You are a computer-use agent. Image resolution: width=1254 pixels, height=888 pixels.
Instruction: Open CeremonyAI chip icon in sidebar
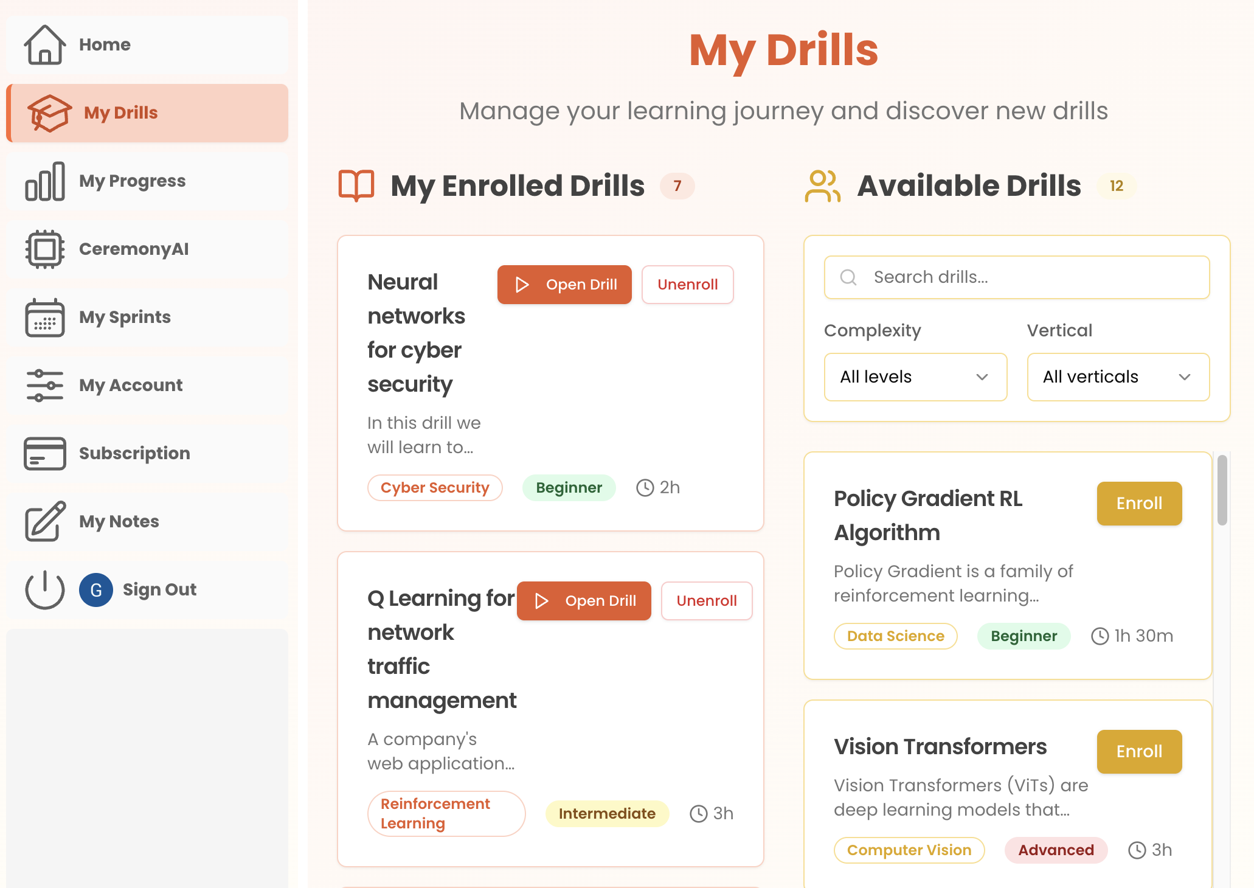[x=44, y=249]
